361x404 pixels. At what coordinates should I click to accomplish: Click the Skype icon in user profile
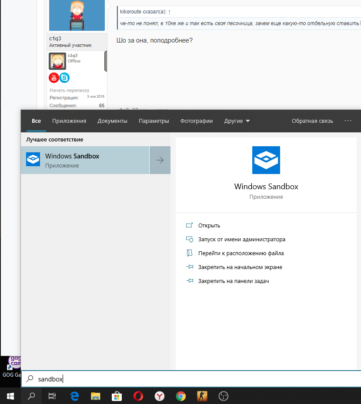click(x=64, y=78)
